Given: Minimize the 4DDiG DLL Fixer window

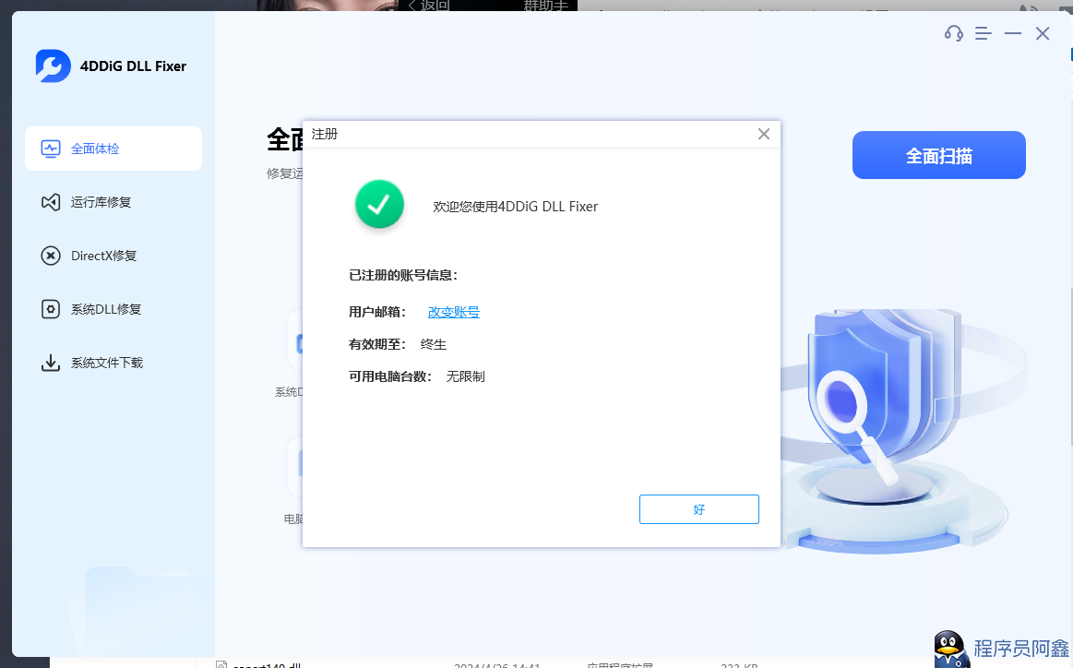Looking at the screenshot, I should pyautogui.click(x=1013, y=33).
